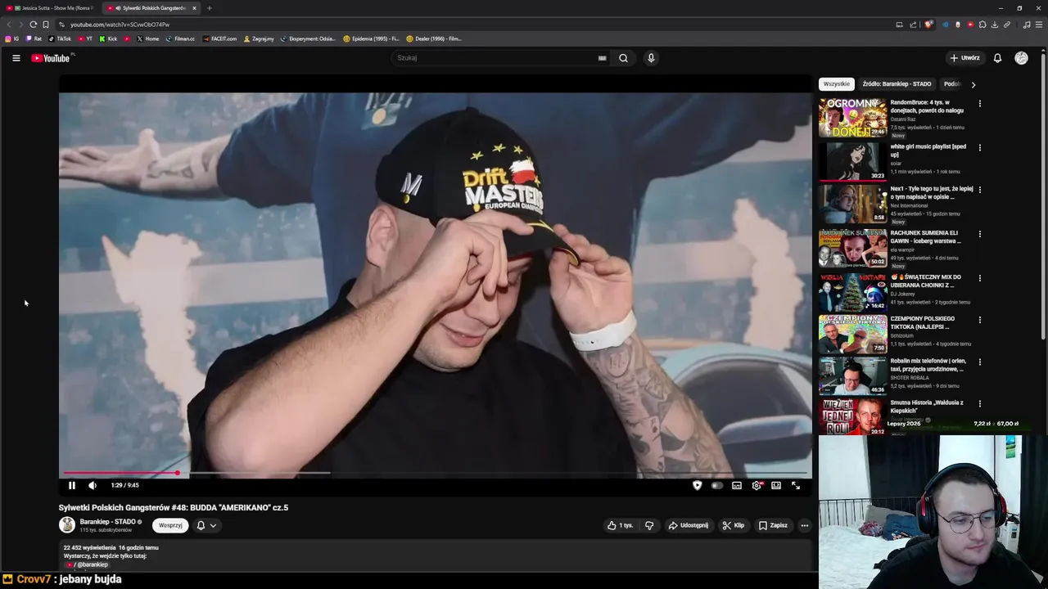Mute the video volume

[x=93, y=485]
